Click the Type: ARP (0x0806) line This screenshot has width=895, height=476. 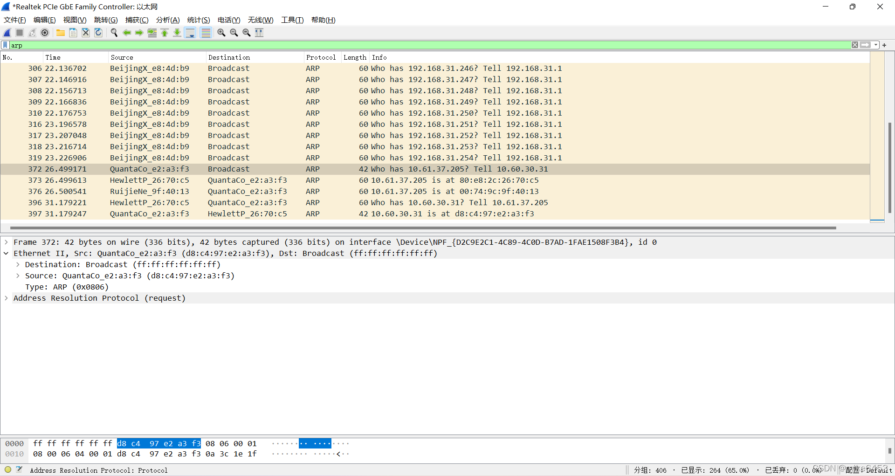67,287
